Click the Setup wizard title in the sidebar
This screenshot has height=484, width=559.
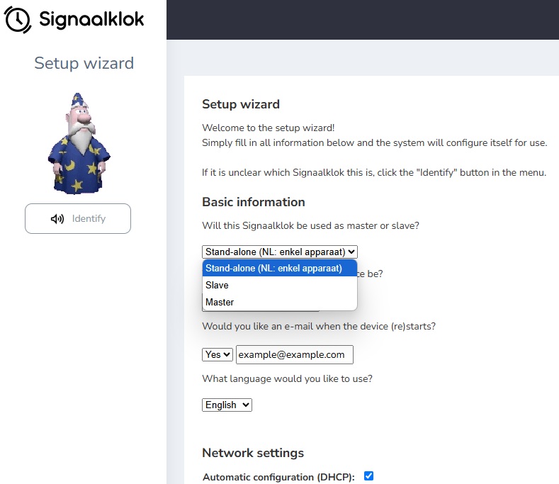(x=84, y=63)
